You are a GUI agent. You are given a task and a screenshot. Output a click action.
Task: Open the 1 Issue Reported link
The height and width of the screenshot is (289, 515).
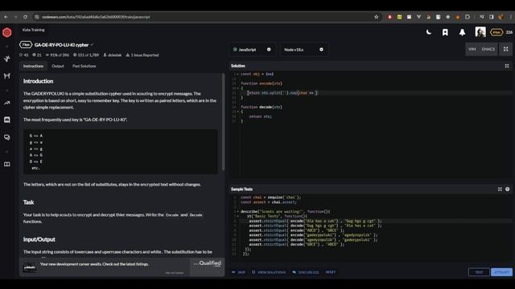142,55
